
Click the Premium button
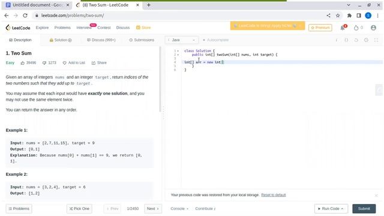(320, 28)
